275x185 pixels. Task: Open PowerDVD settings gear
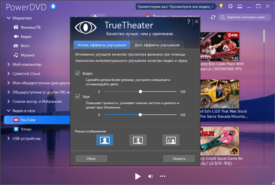point(230,6)
